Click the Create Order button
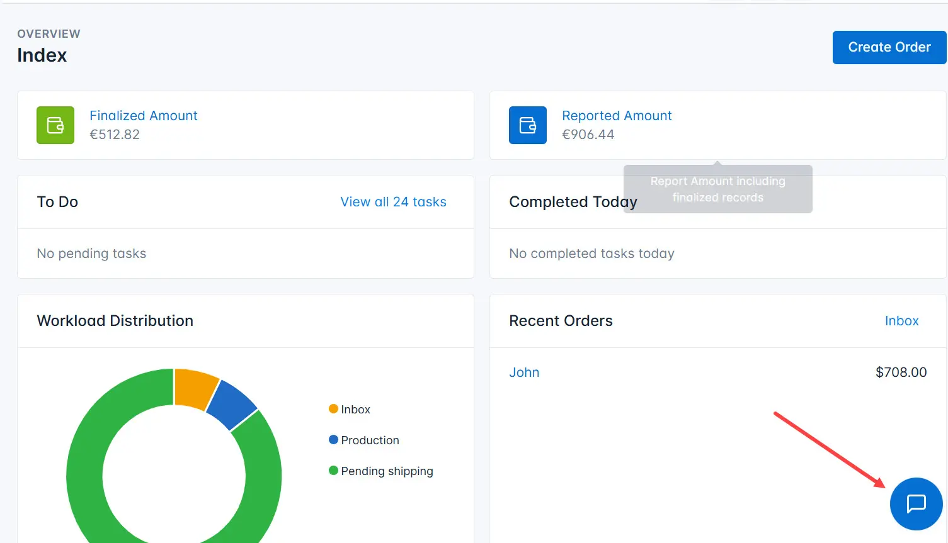Image resolution: width=948 pixels, height=543 pixels. point(889,47)
